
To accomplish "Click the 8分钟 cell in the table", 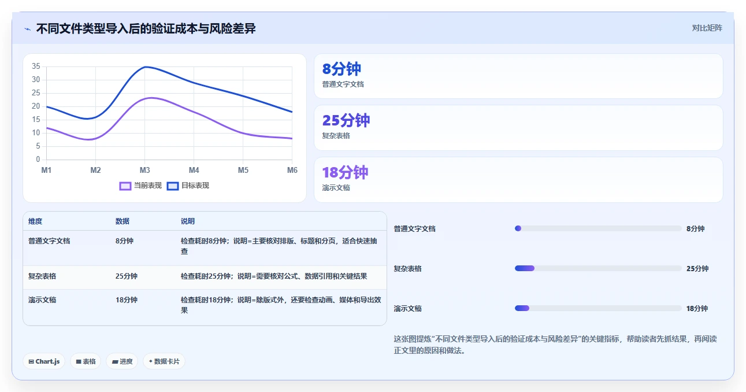I will pyautogui.click(x=124, y=241).
